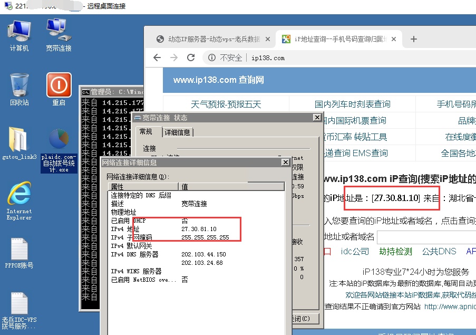Select the IPv4 默认网关 row
The image size is (476, 335).
(x=196, y=246)
